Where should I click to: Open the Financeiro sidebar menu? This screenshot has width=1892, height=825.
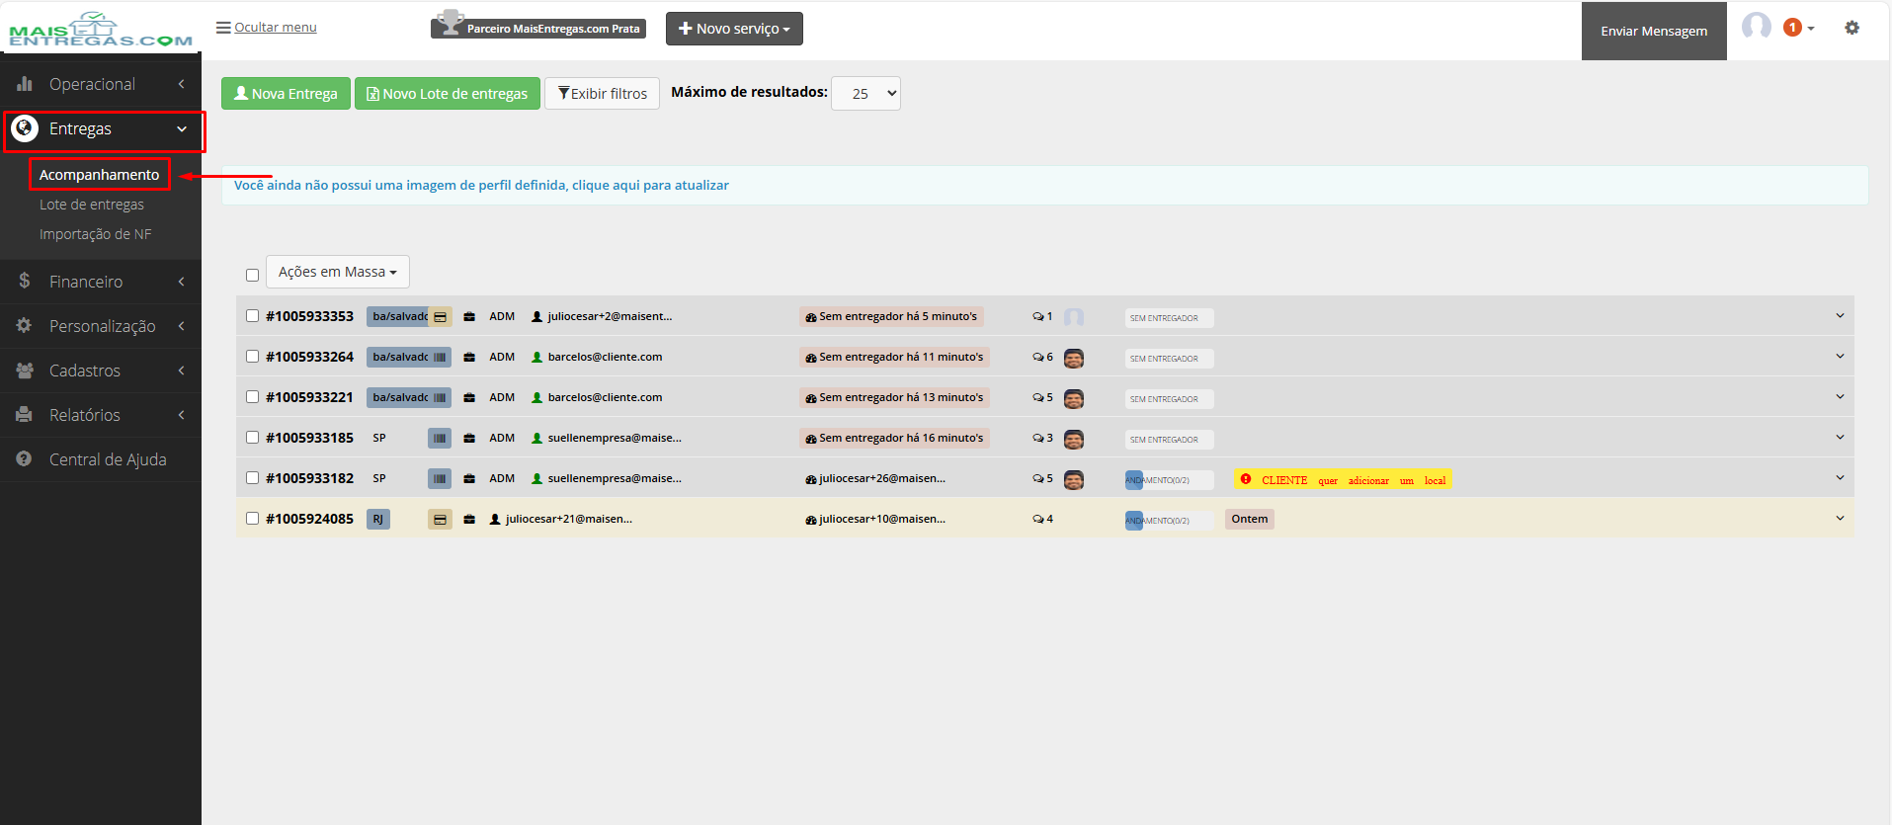click(x=101, y=282)
